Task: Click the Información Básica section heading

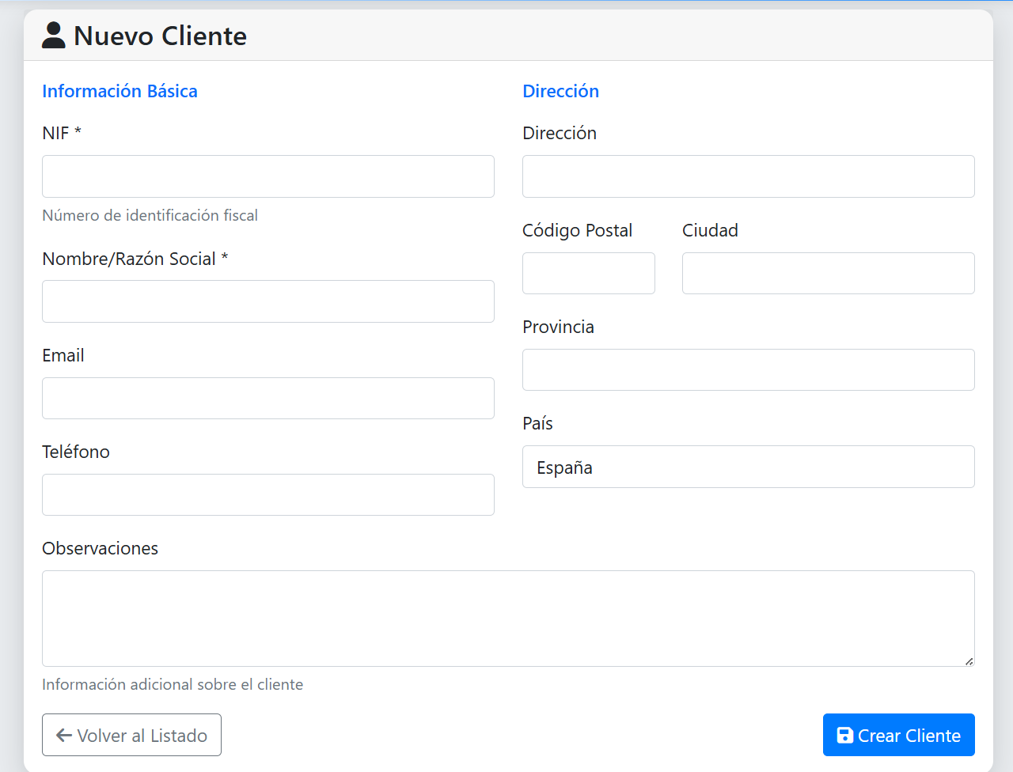Action: (x=120, y=91)
